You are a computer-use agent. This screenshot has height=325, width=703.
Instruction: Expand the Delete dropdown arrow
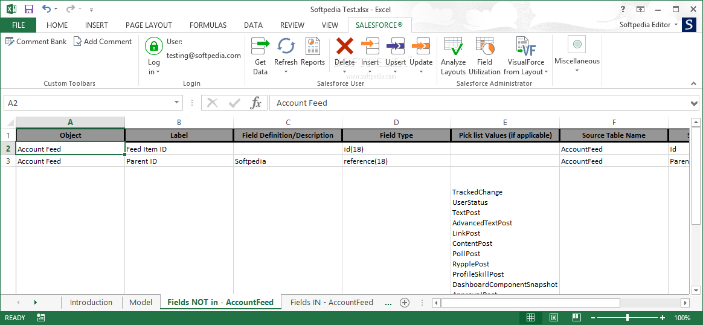pyautogui.click(x=344, y=72)
